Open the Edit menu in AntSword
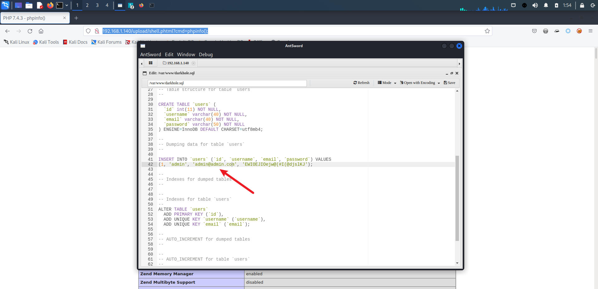The image size is (598, 289). coord(169,54)
